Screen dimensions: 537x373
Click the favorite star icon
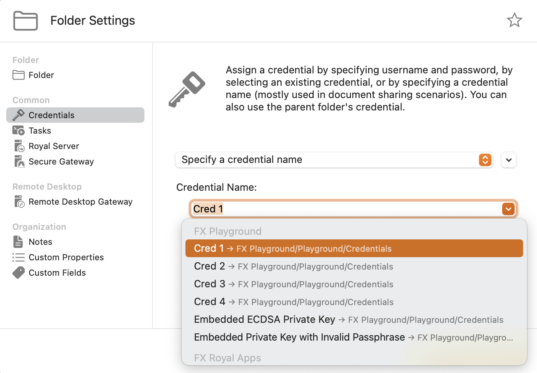click(x=514, y=20)
